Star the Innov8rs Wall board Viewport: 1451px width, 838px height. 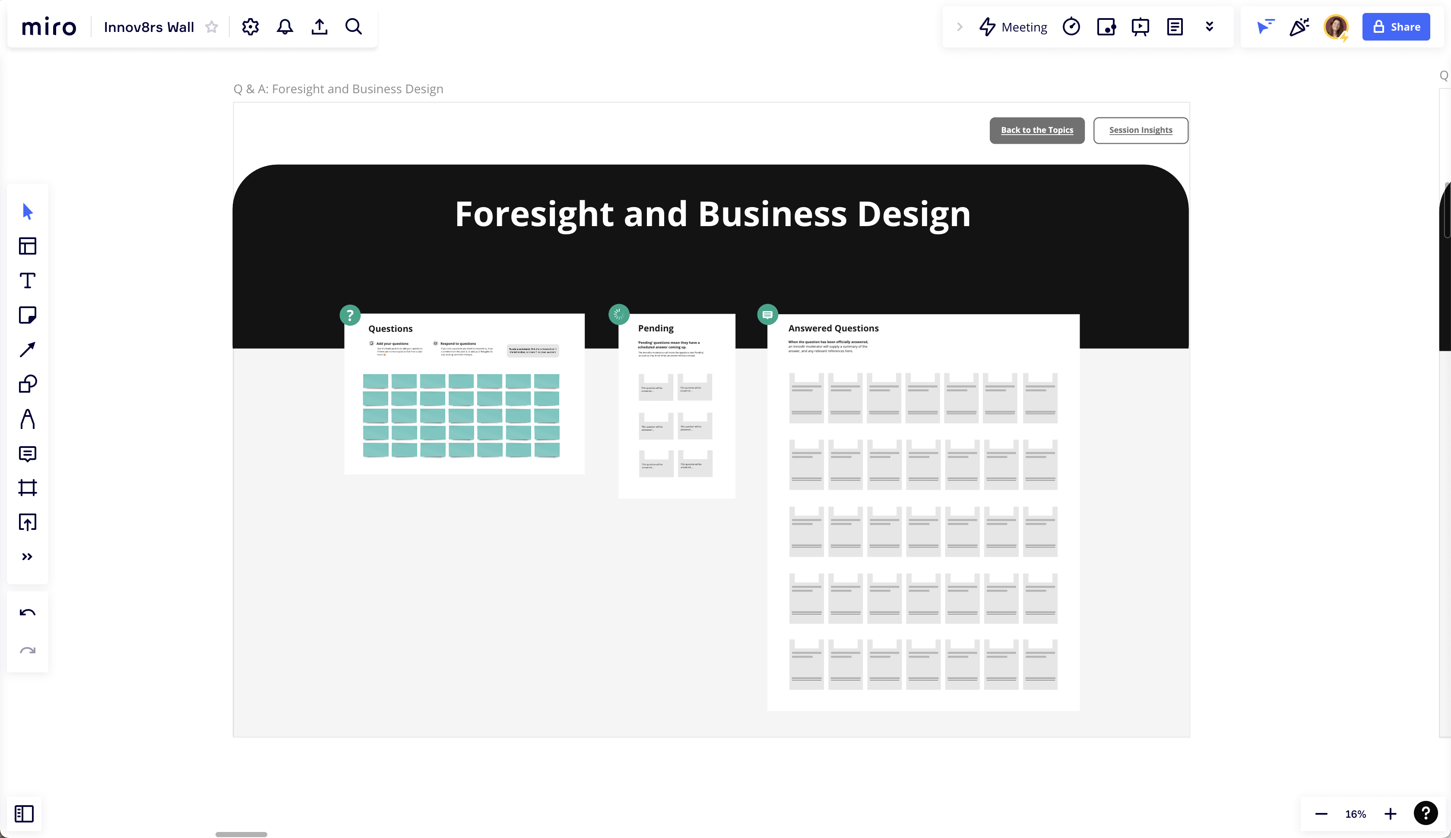pos(212,27)
